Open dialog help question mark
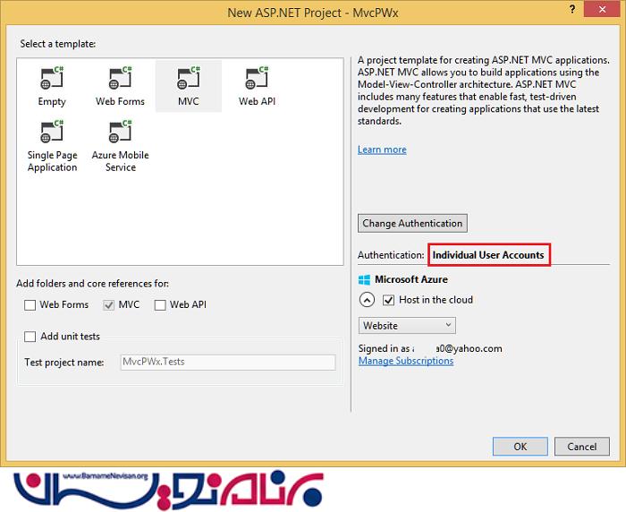 tap(572, 9)
